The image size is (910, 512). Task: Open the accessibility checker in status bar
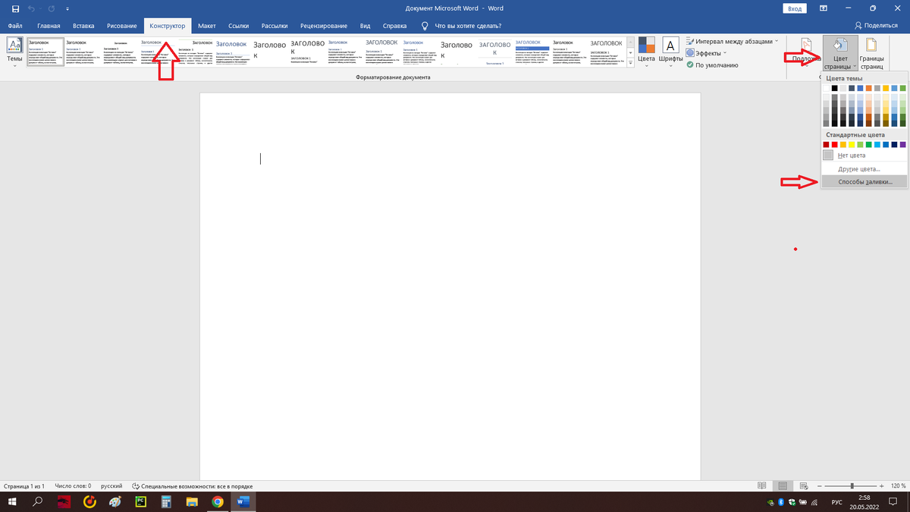(193, 485)
